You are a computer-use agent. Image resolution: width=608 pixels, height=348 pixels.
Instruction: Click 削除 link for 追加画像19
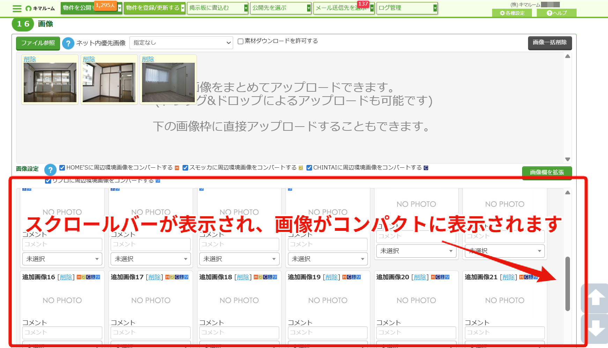click(332, 277)
